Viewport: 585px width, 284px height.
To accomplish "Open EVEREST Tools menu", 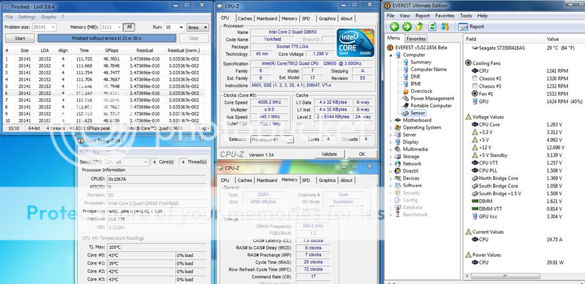I will (x=466, y=16).
